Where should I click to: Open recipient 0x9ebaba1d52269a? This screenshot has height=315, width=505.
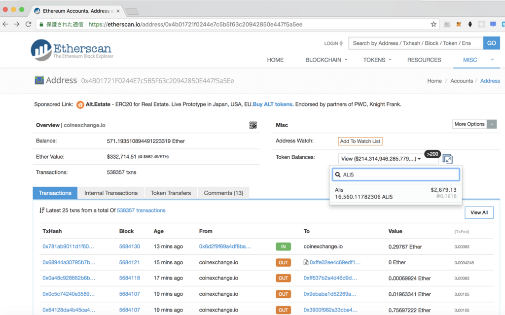pyautogui.click(x=330, y=294)
